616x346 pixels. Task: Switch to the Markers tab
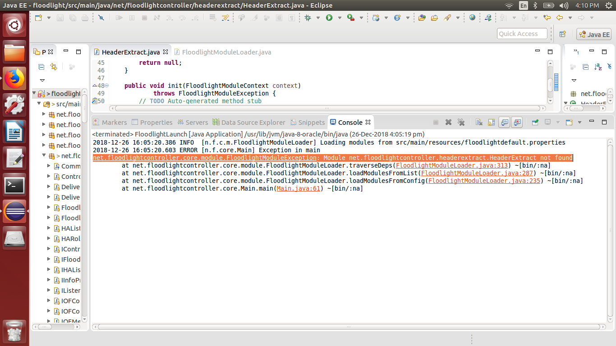pos(110,122)
